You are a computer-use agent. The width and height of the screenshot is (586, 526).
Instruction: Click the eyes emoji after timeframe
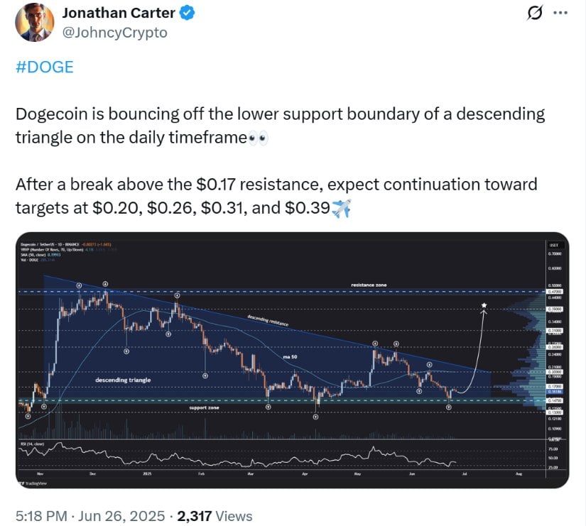click(x=259, y=138)
